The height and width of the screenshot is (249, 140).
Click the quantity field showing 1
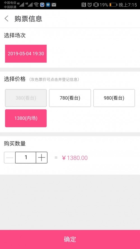pyautogui.click(x=26, y=157)
